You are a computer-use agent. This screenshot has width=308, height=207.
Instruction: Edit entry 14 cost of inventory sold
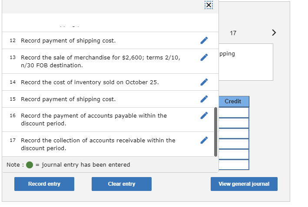204,82
